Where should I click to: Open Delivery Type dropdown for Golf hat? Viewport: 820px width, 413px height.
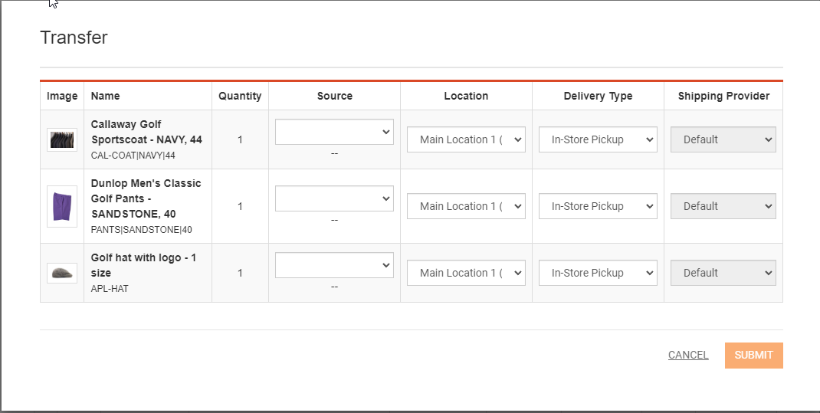point(598,273)
